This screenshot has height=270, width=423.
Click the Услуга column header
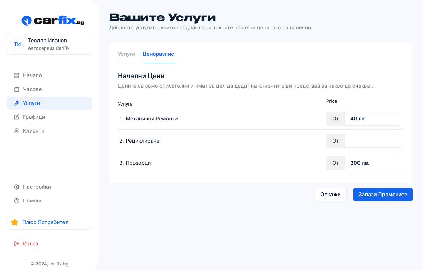[x=125, y=104]
